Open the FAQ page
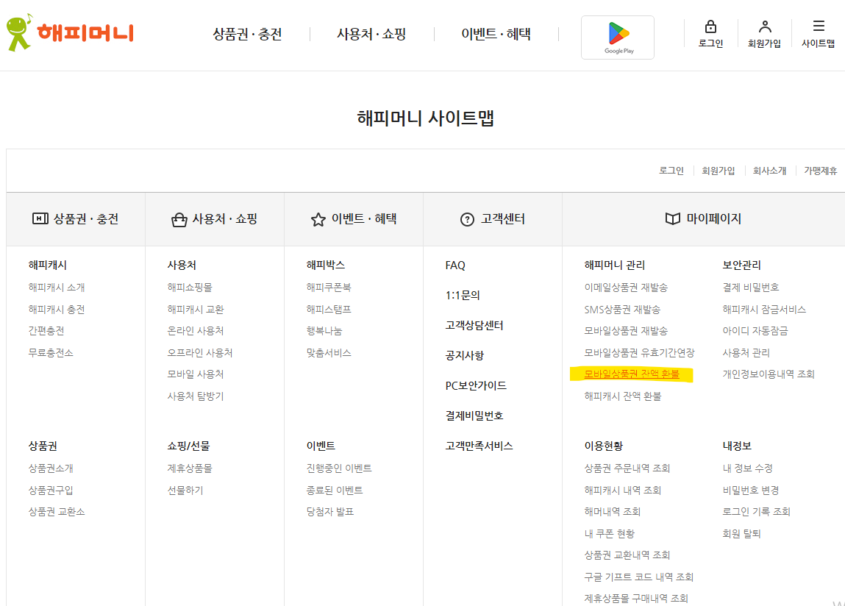The image size is (845, 606). (x=455, y=265)
